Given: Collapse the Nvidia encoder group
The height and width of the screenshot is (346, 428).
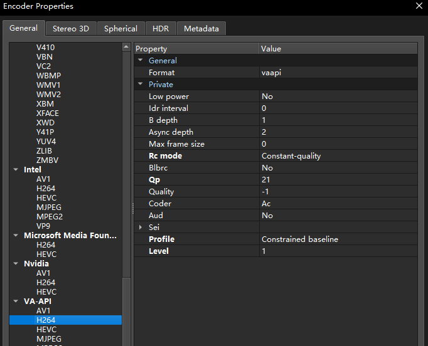Looking at the screenshot, I should coord(16,264).
